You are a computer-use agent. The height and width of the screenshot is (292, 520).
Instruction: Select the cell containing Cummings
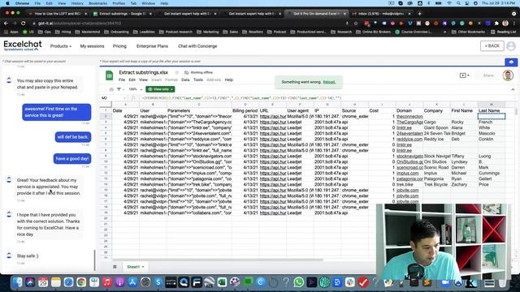pos(492,173)
